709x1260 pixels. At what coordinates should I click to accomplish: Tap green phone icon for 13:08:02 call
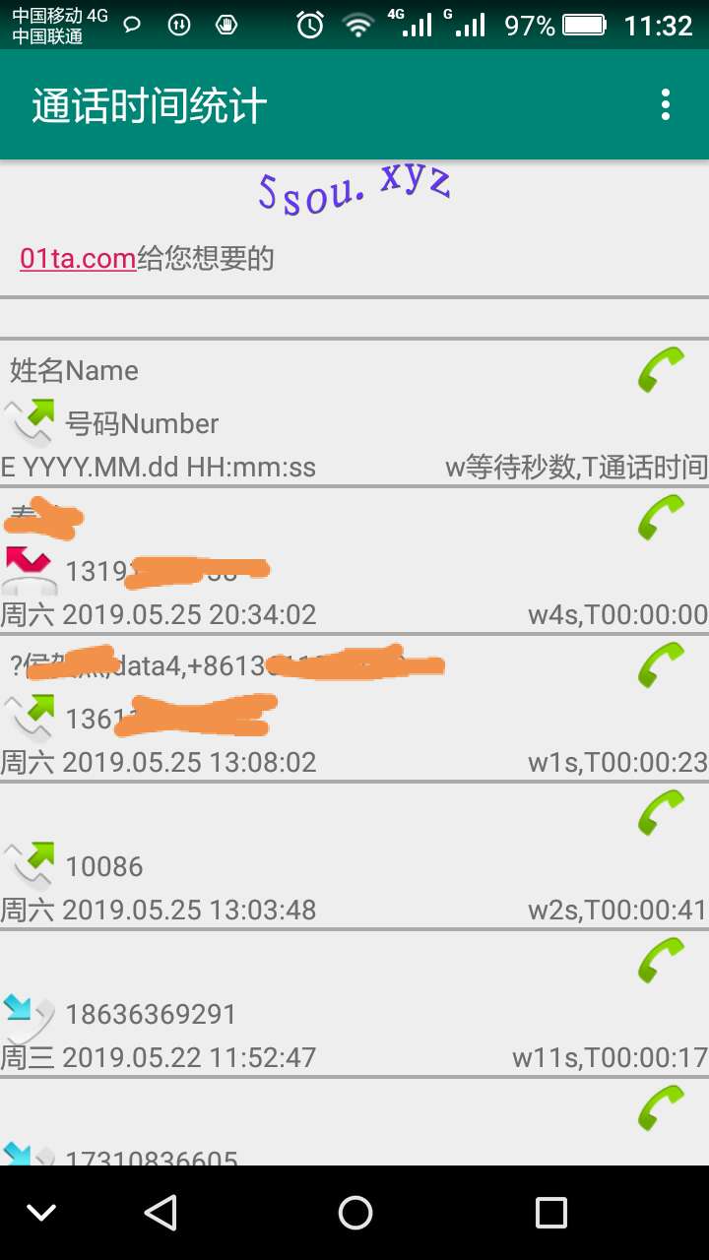[661, 665]
